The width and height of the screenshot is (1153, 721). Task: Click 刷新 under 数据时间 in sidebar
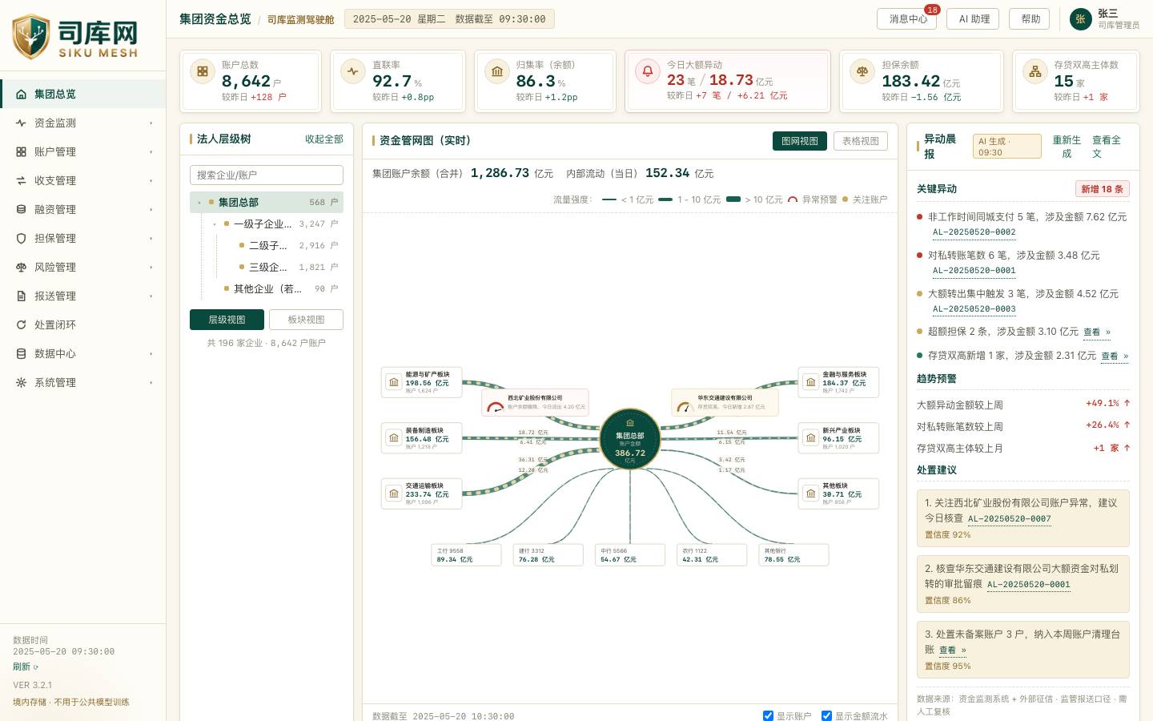26,667
